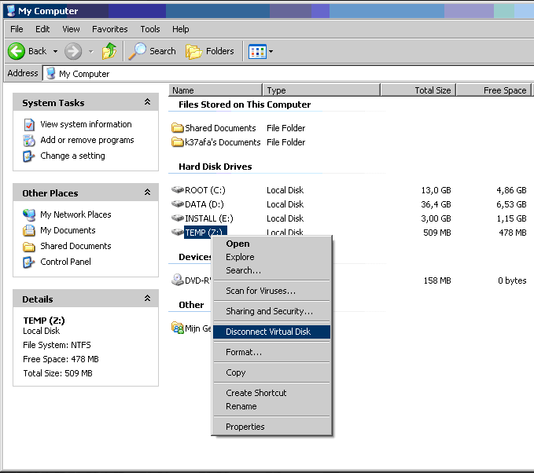Choose Open in the context menu
Screen dimensions: 534x473
tap(271, 244)
